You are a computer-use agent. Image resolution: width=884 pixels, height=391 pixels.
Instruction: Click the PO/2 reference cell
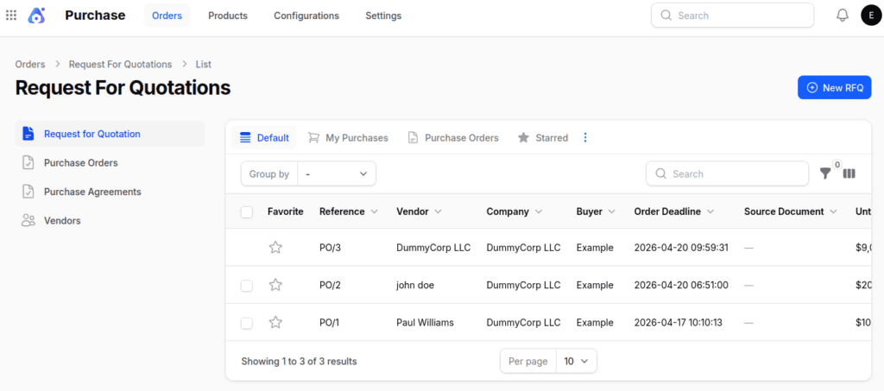330,285
